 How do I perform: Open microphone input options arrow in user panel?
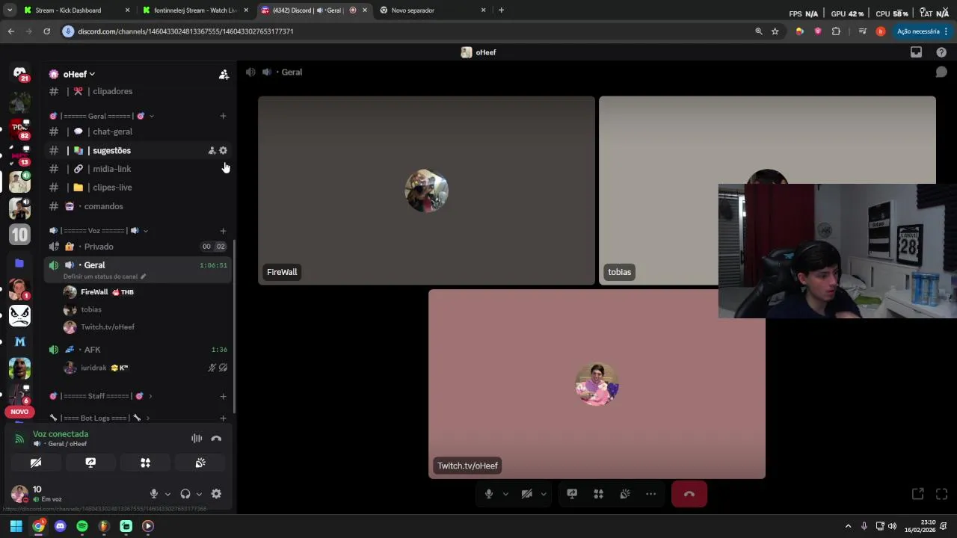click(x=167, y=494)
